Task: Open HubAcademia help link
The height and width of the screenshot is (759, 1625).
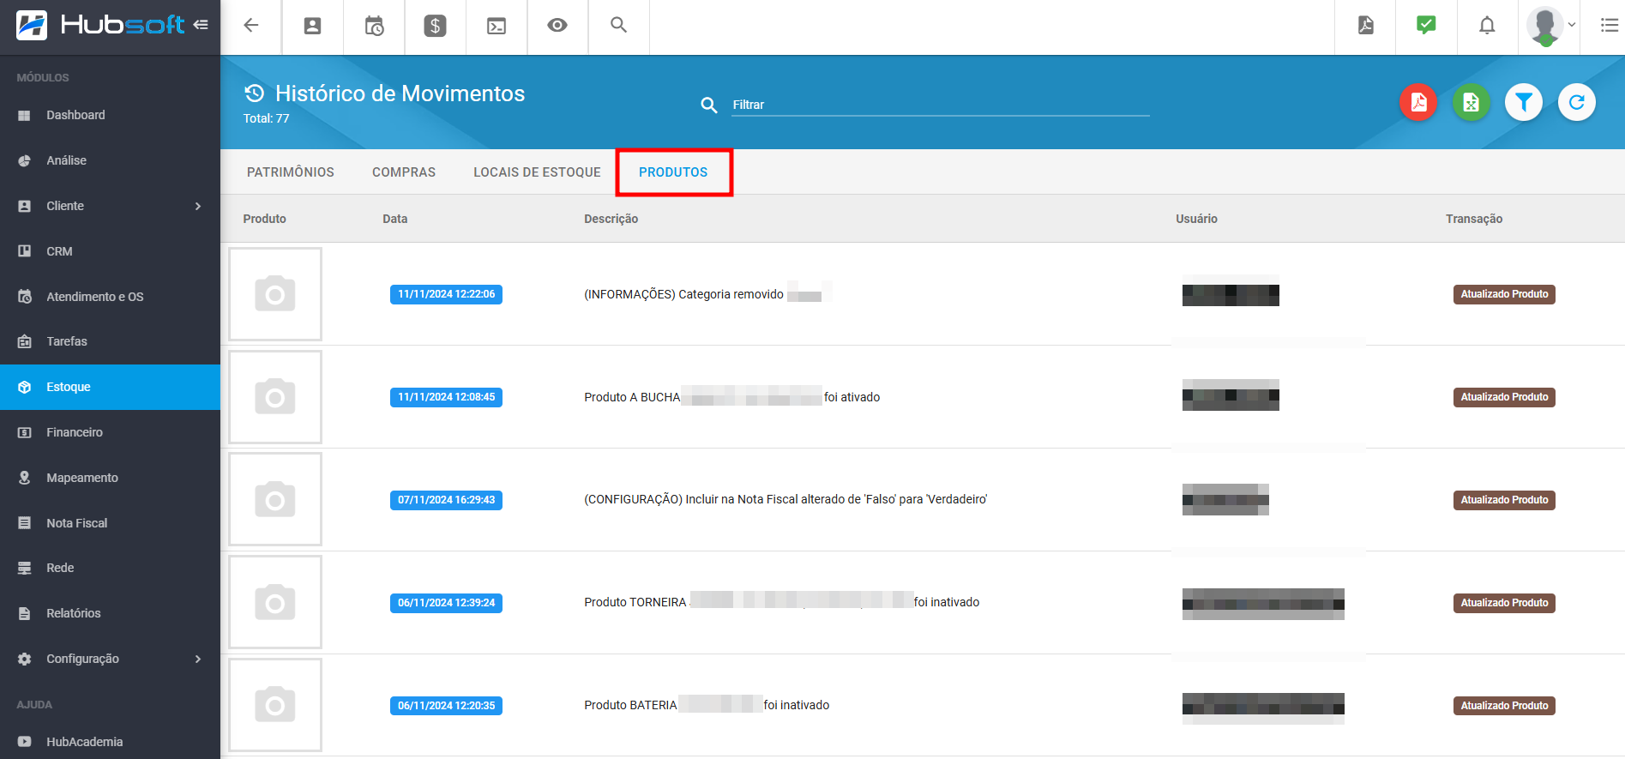Action: 110,742
